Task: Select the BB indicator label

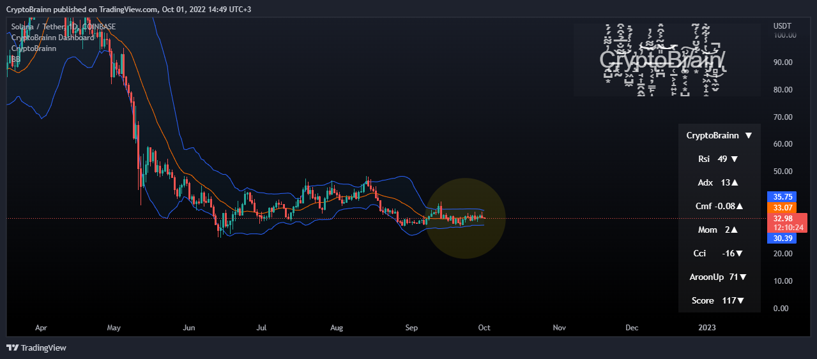Action: [x=16, y=59]
